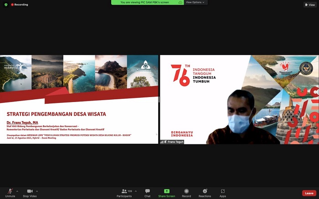Click the green encryption shield icon
The image size is (319, 199).
click(6, 5)
